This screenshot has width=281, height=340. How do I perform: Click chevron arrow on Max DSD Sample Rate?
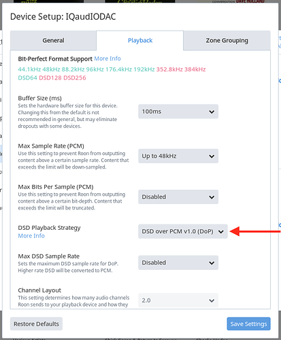tap(212, 263)
